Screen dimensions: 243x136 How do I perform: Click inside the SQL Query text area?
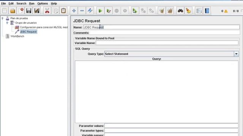coord(156,92)
